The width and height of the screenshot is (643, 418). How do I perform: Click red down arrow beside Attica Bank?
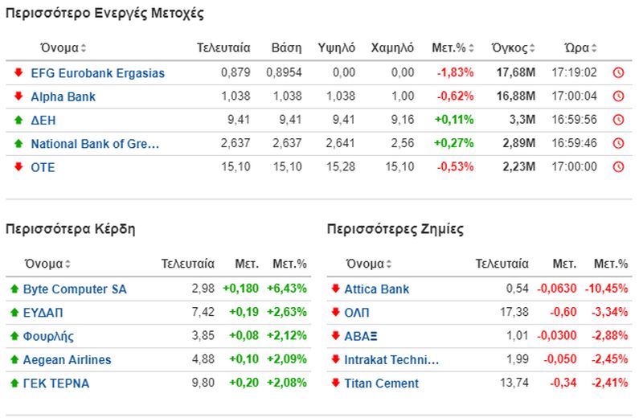(335, 289)
